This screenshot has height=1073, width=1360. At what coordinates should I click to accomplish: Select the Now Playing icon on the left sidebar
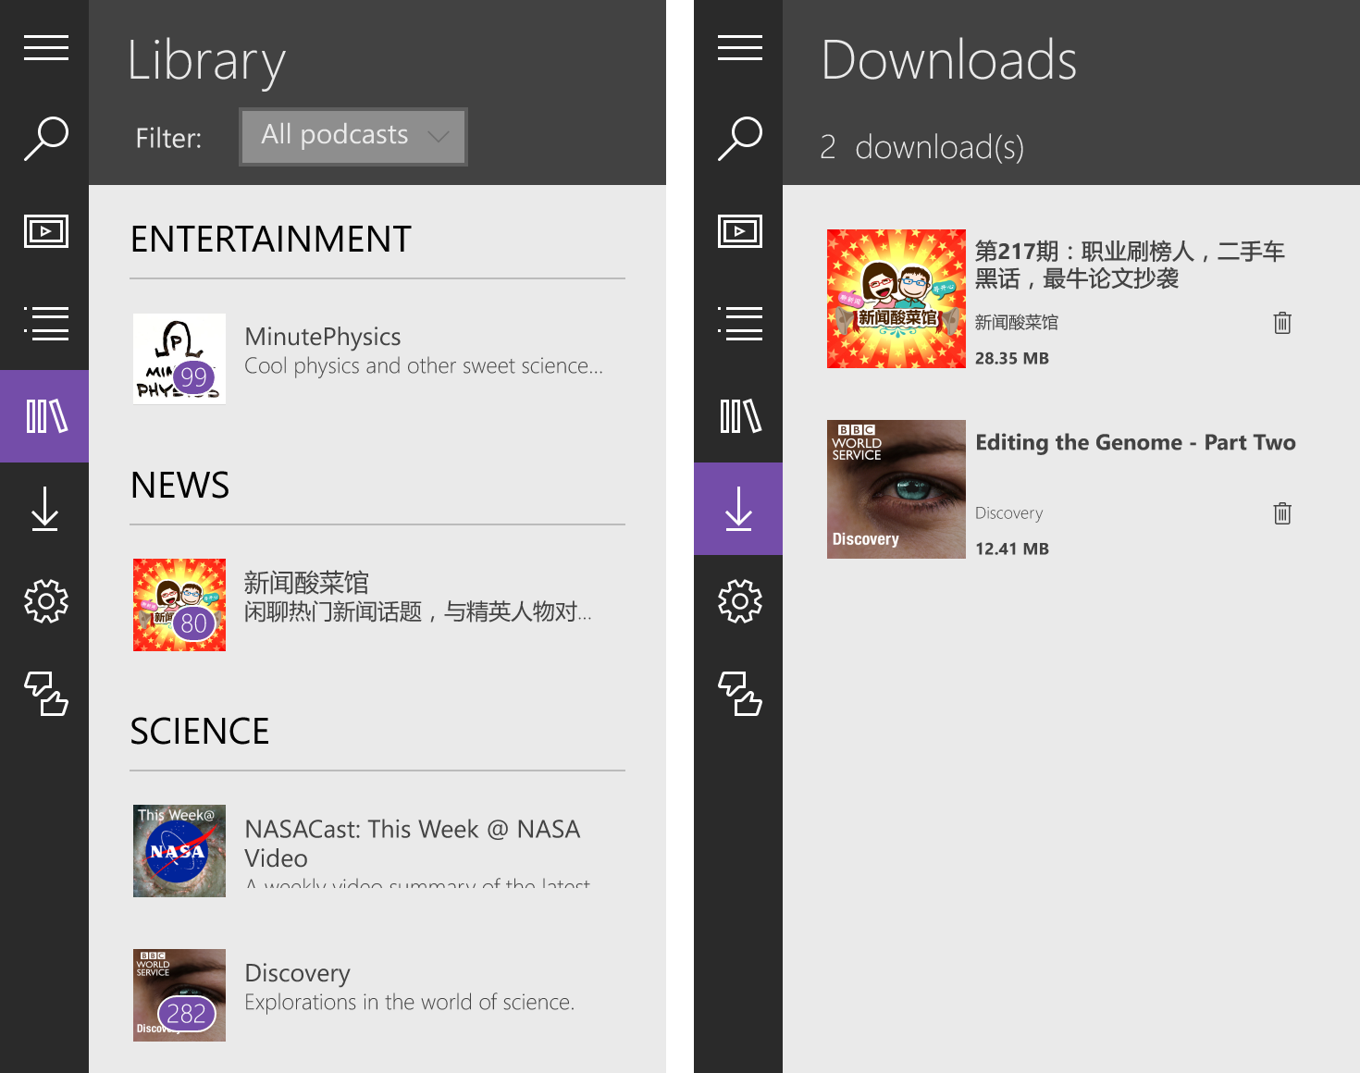point(46,231)
